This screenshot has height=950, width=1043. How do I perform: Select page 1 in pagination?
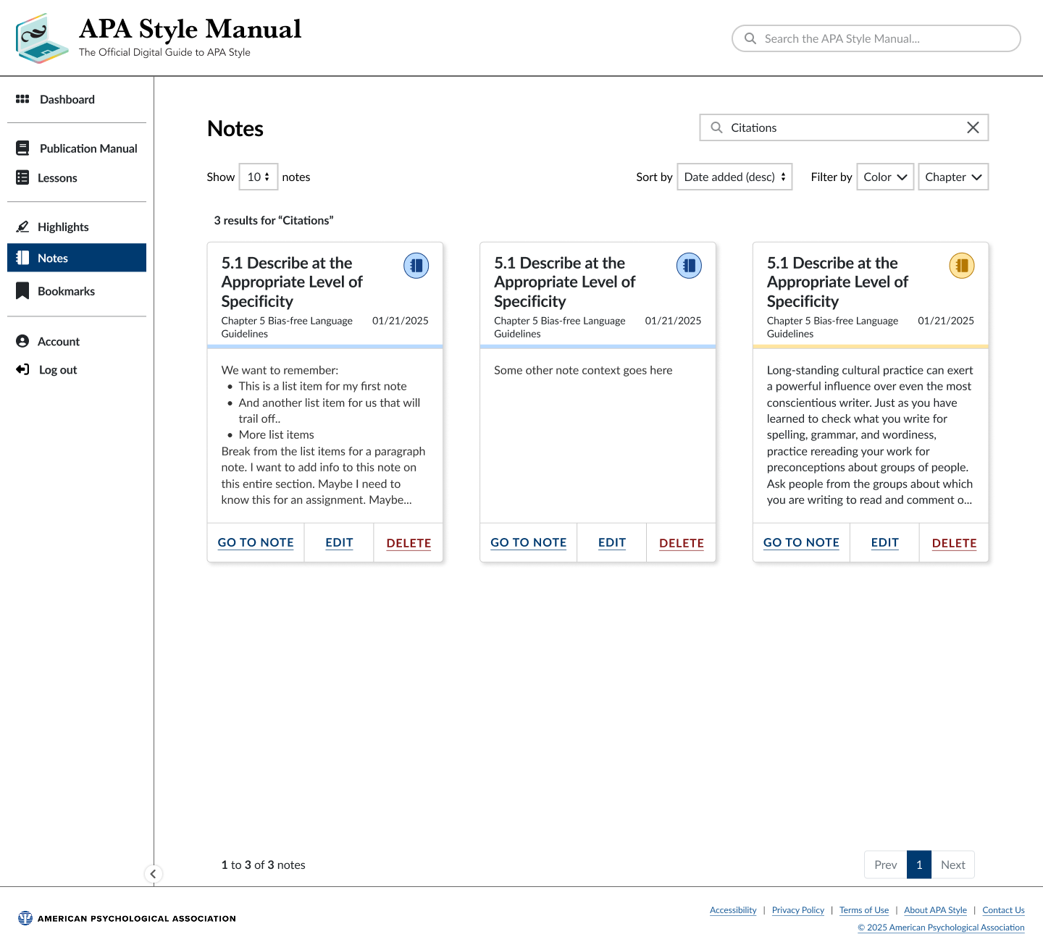[x=919, y=865]
